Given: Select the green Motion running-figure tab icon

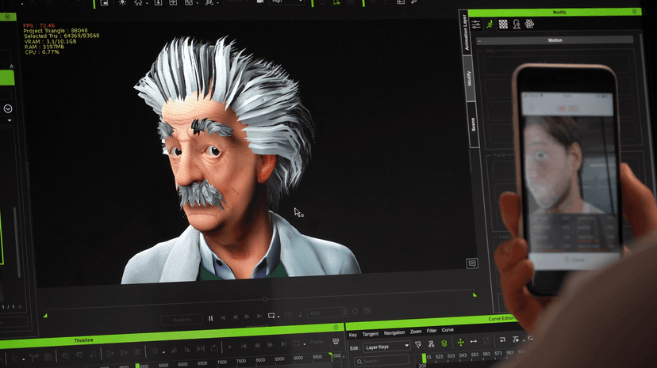Looking at the screenshot, I should point(490,25).
